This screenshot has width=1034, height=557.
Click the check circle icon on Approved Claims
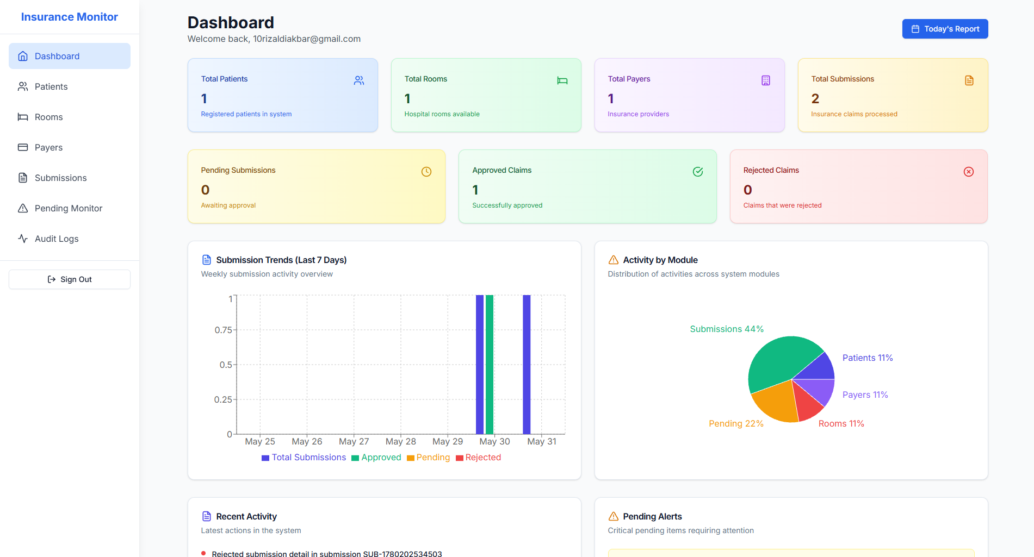(698, 172)
